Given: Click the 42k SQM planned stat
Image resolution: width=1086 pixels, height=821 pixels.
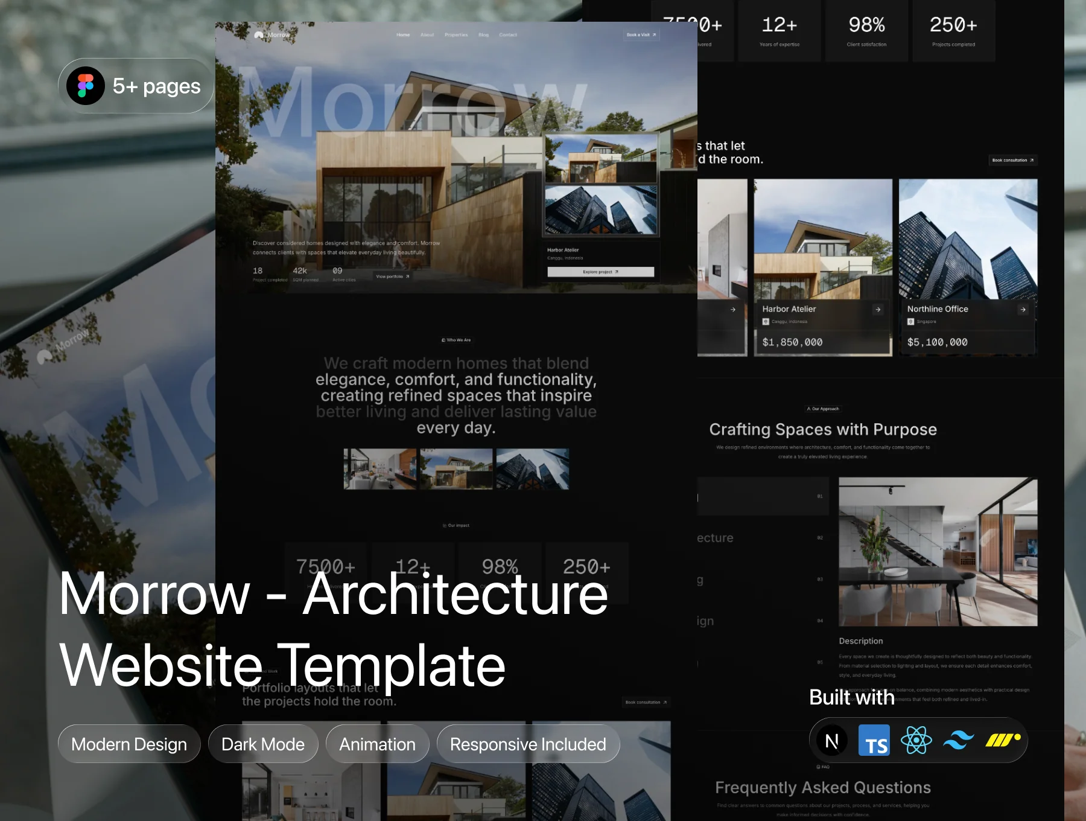Looking at the screenshot, I should [305, 274].
